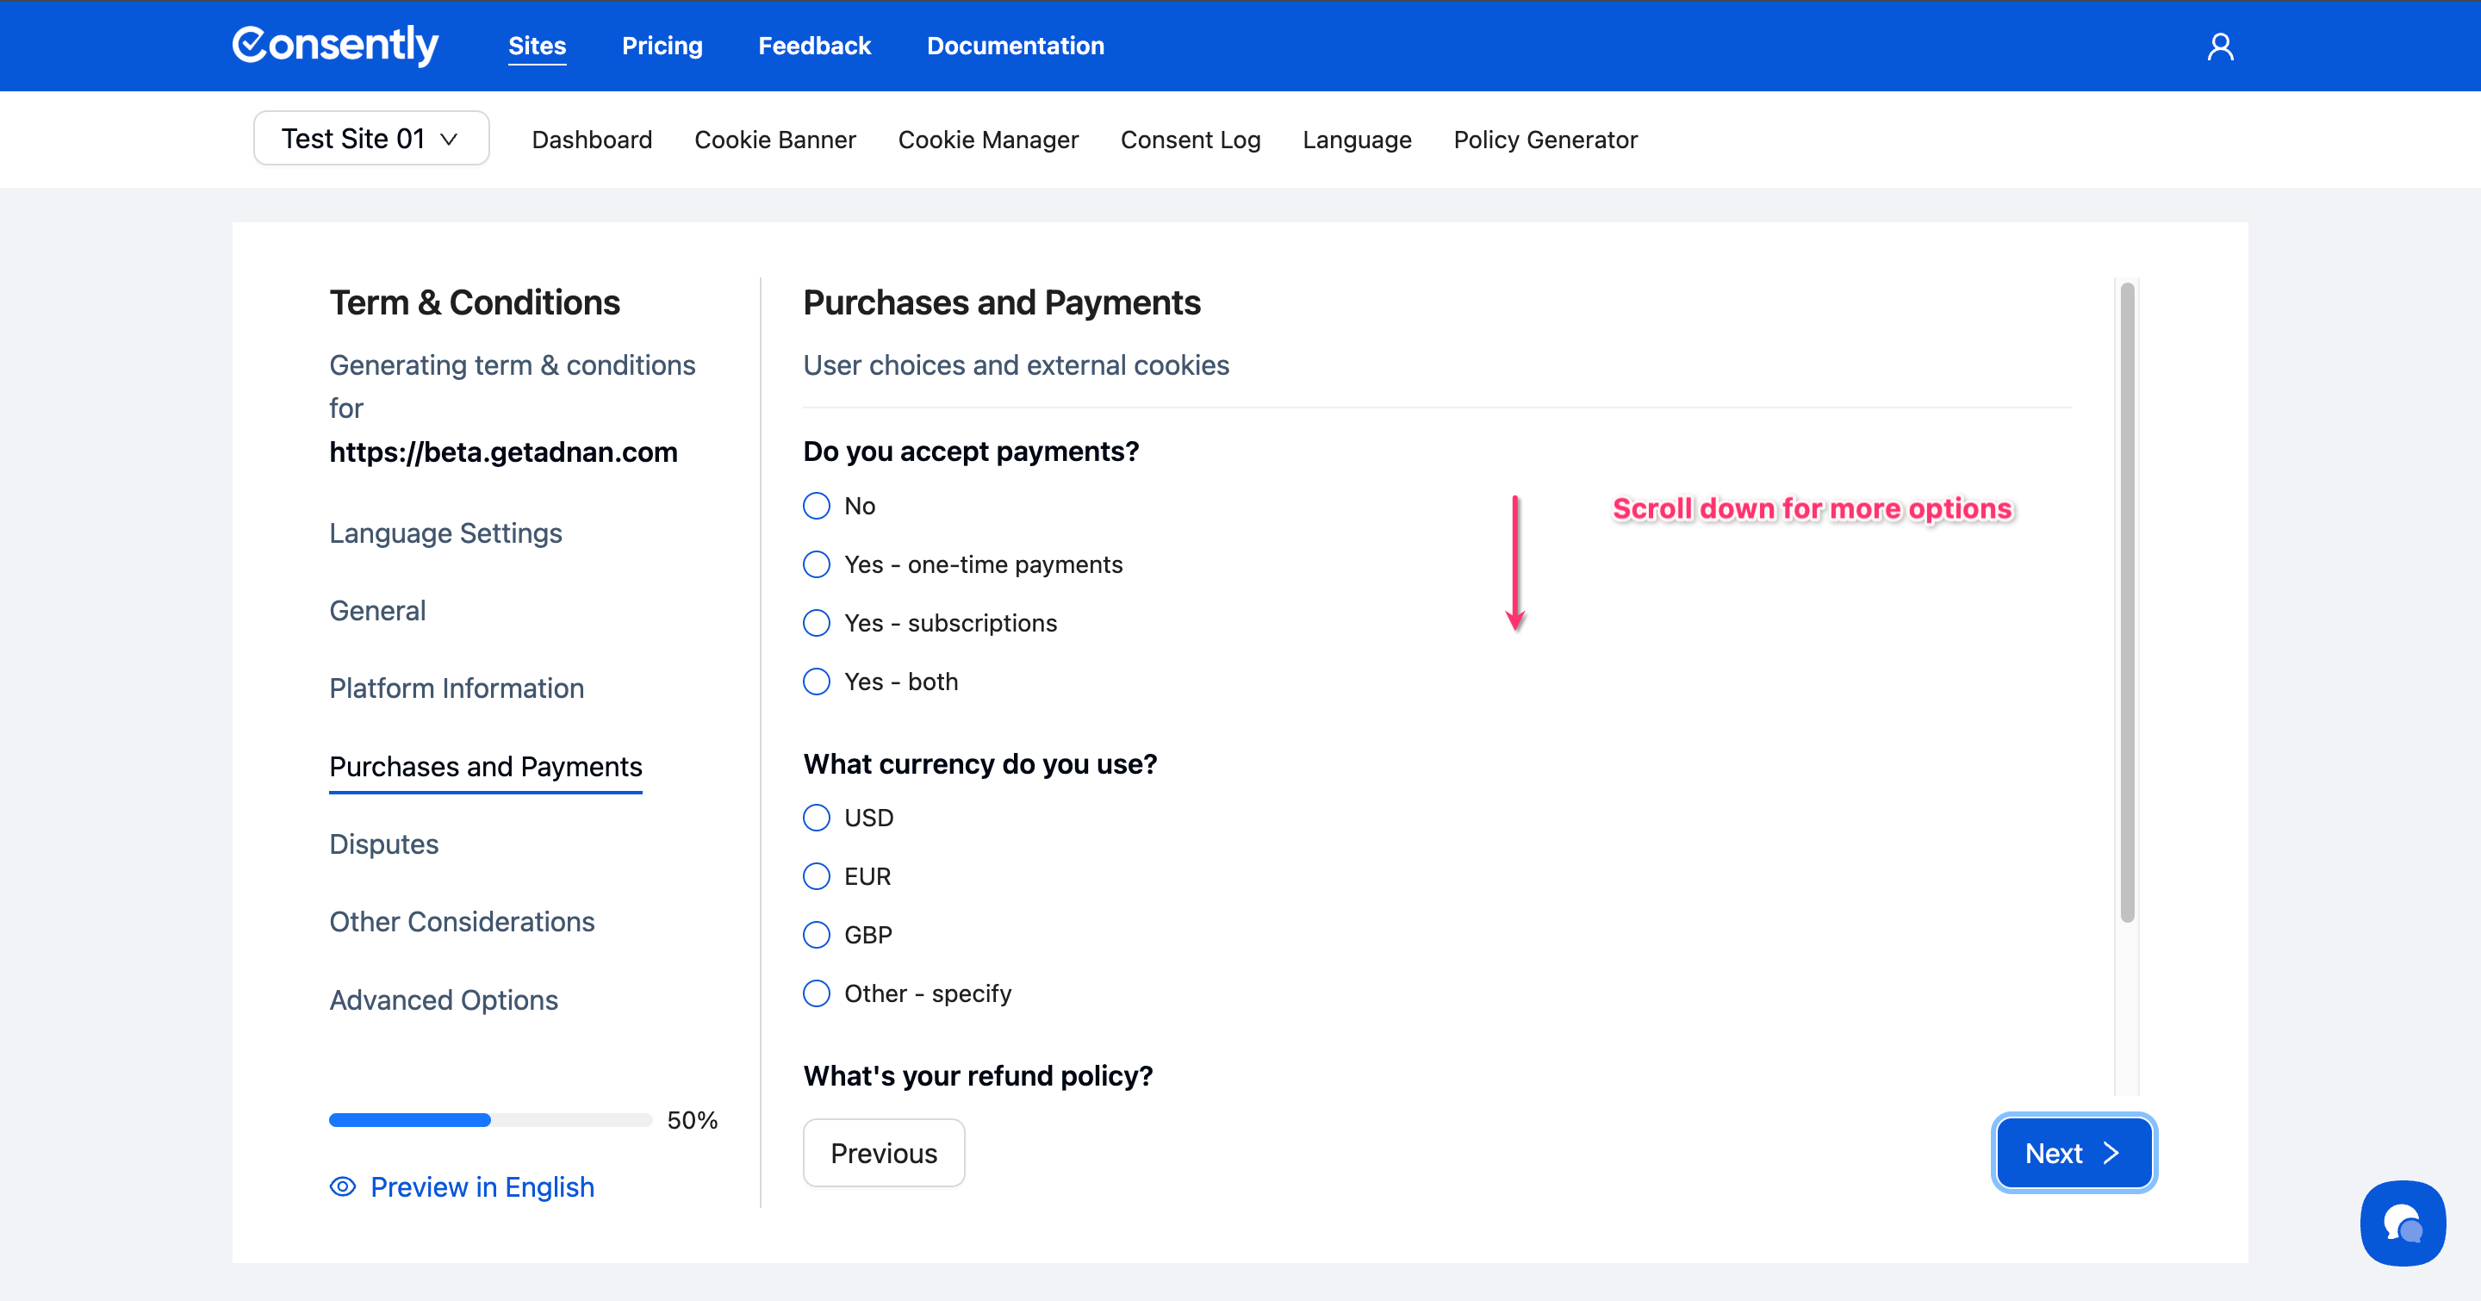Click the chevron arrow on the Next button
Viewport: 2481px width, 1301px height.
point(2111,1153)
